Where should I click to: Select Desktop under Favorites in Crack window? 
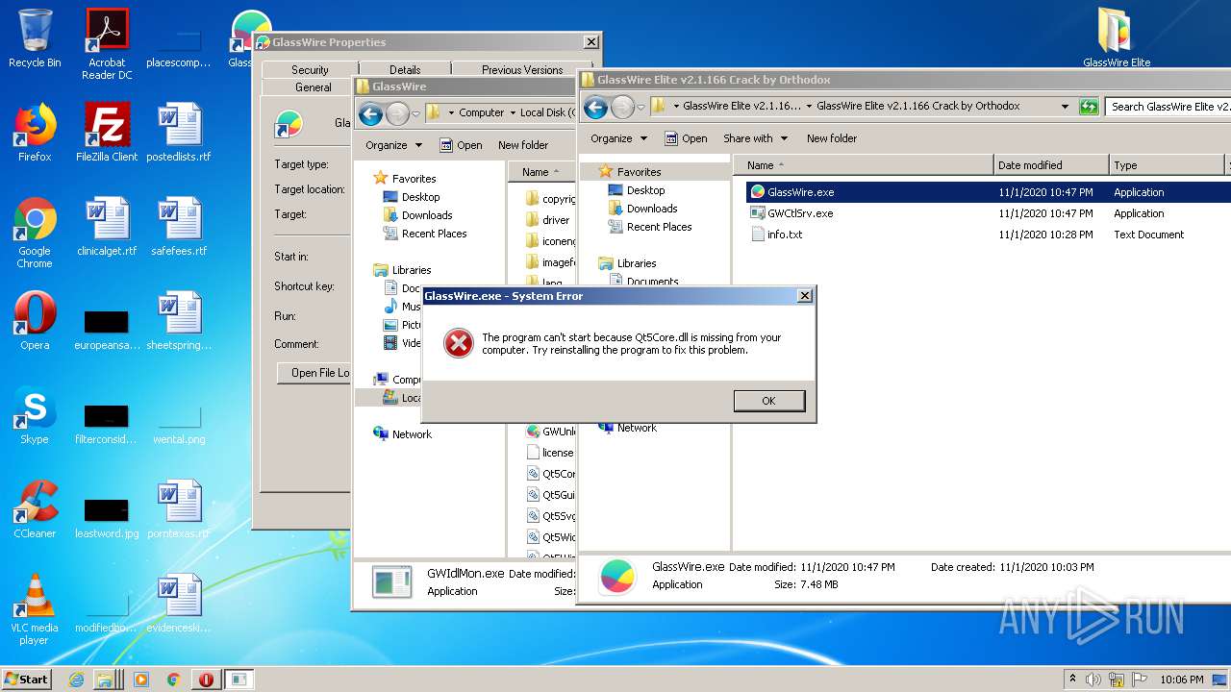click(x=645, y=190)
